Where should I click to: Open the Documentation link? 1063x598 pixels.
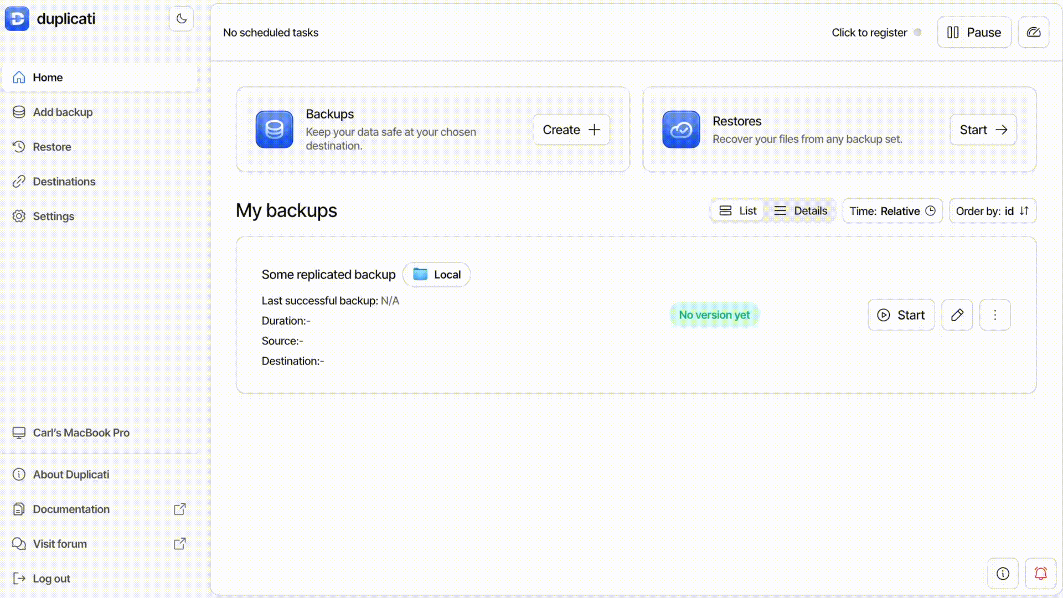100,509
